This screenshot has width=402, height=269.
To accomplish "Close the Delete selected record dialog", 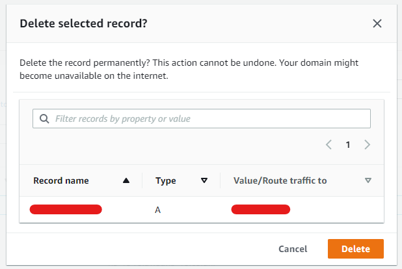I will coord(377,23).
